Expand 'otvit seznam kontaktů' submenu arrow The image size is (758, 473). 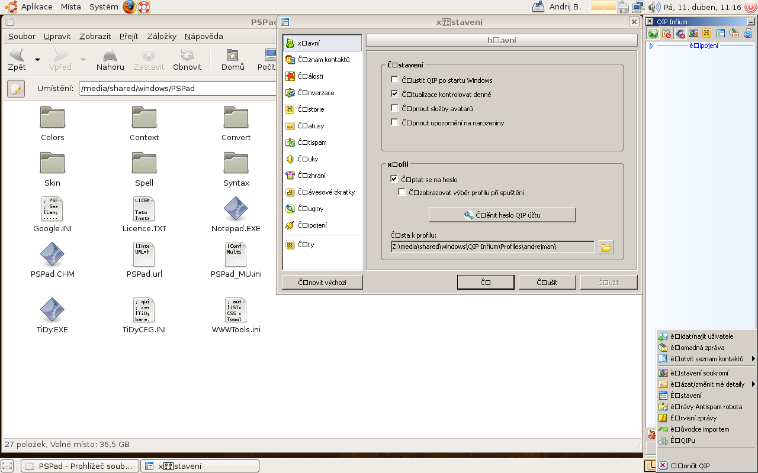click(x=753, y=359)
